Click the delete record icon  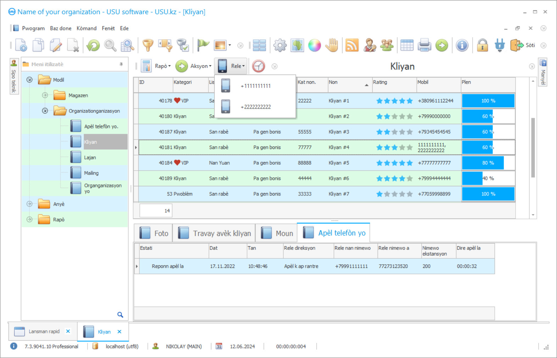point(73,45)
